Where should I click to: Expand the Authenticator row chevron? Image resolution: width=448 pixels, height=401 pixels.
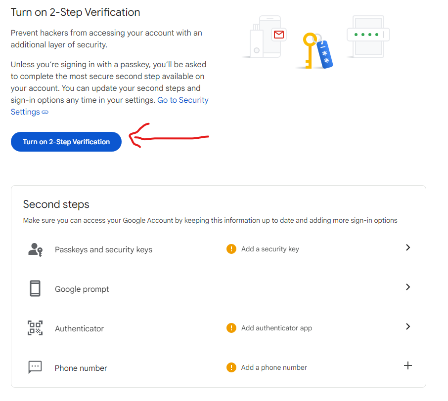click(x=408, y=326)
